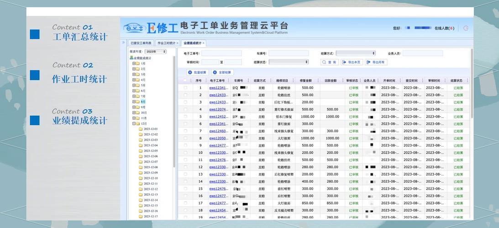The width and height of the screenshot is (499, 228).
Task: Focus the 电子工单号 input field
Action: coord(221,53)
